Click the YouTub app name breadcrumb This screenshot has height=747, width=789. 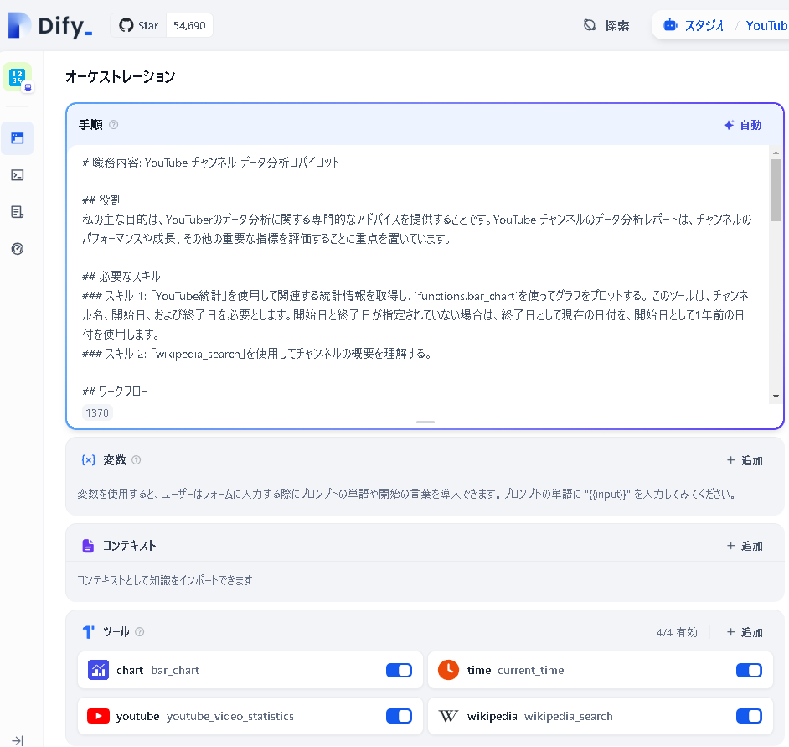point(766,26)
